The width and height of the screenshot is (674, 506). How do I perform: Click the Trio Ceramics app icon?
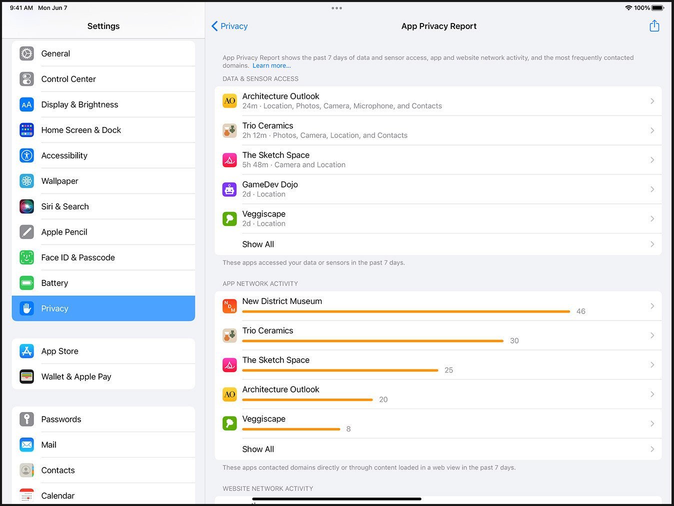[229, 130]
